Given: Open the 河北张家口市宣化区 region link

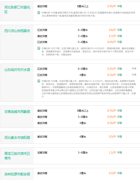Looking at the screenshot, I should click(17, 10).
